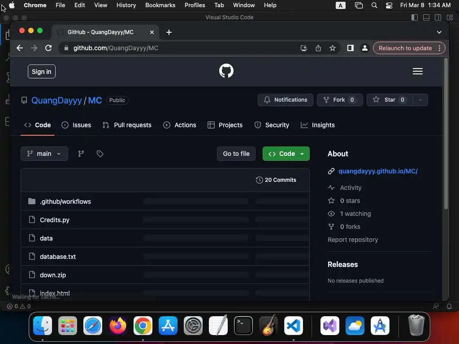459x344 pixels.
Task: Open the down.zip file
Action: 53,275
